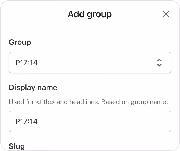Click the 'Used for <title> and headlines' hint

(88, 102)
